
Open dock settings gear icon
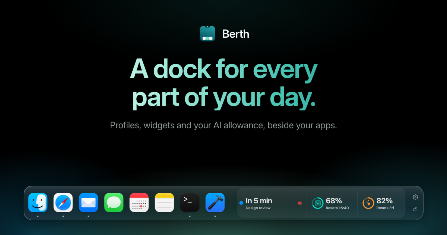(x=415, y=197)
